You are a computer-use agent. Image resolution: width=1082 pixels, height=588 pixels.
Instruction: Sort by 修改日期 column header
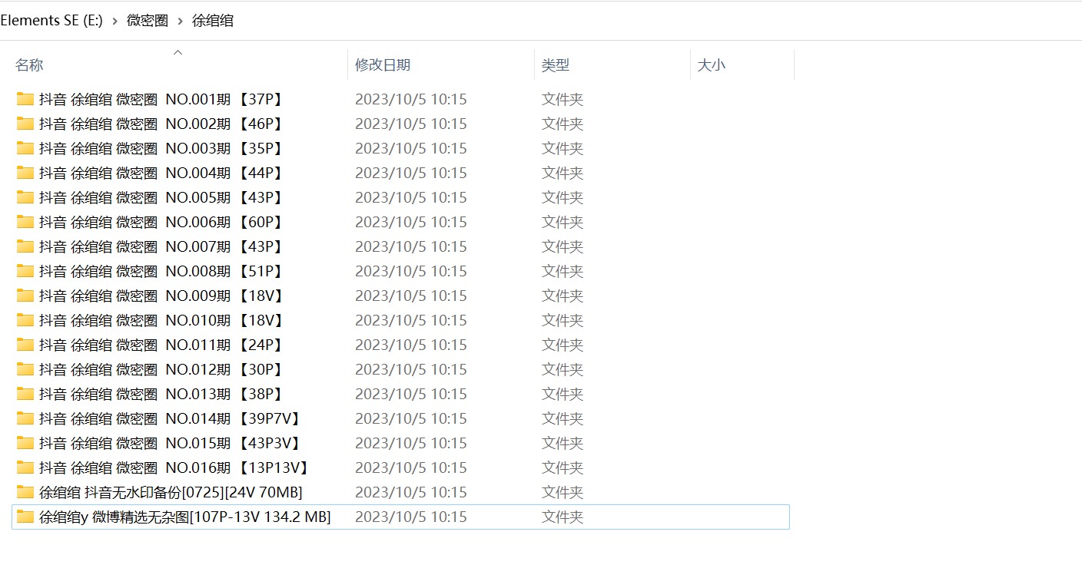coord(383,65)
